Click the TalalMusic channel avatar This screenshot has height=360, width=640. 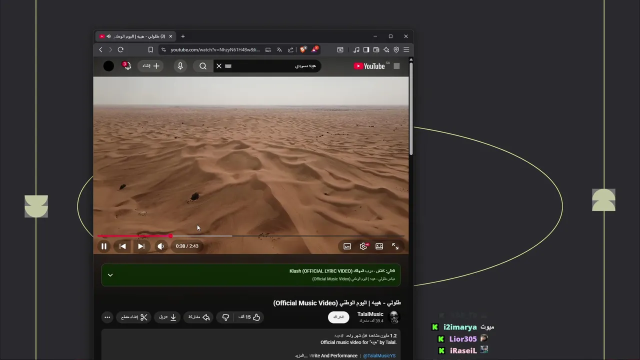[394, 317]
